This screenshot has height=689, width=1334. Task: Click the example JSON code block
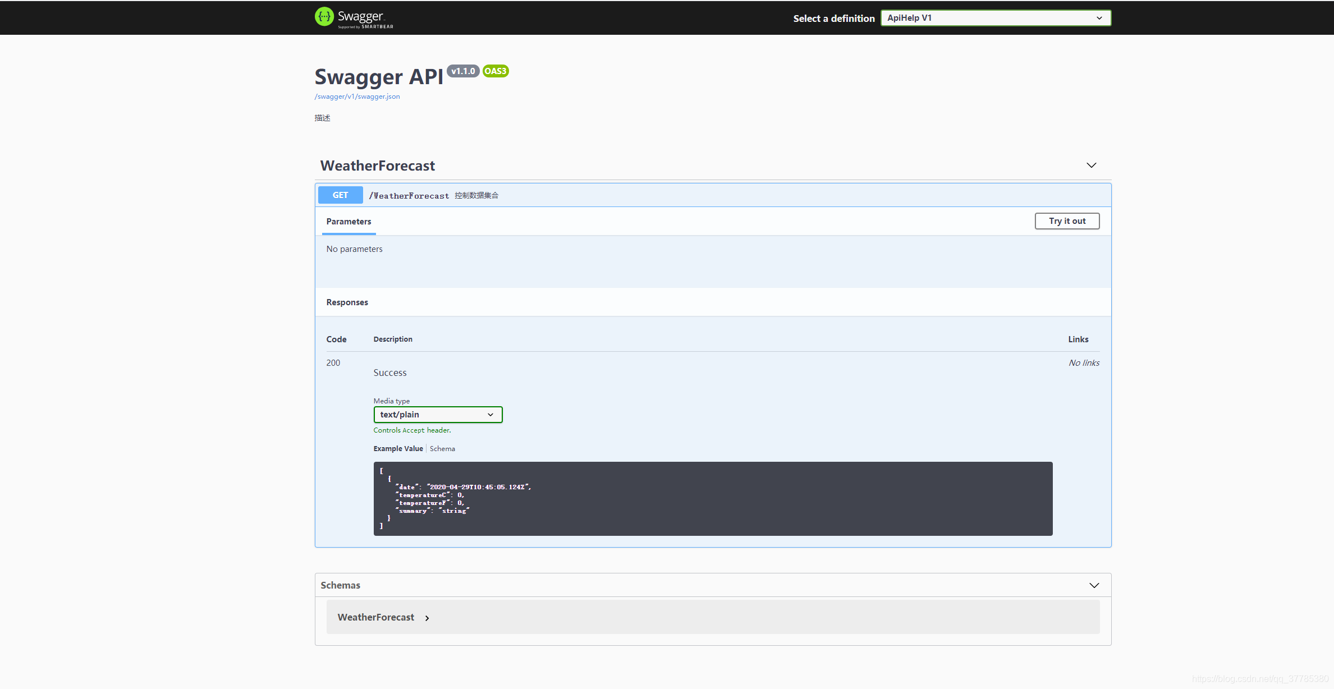[x=713, y=499]
